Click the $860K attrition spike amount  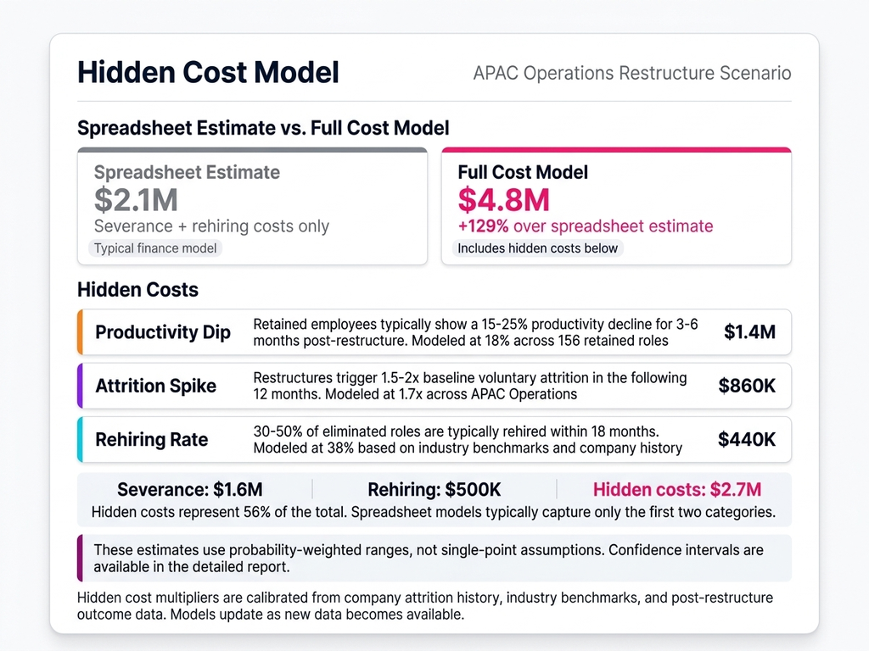coord(747,387)
